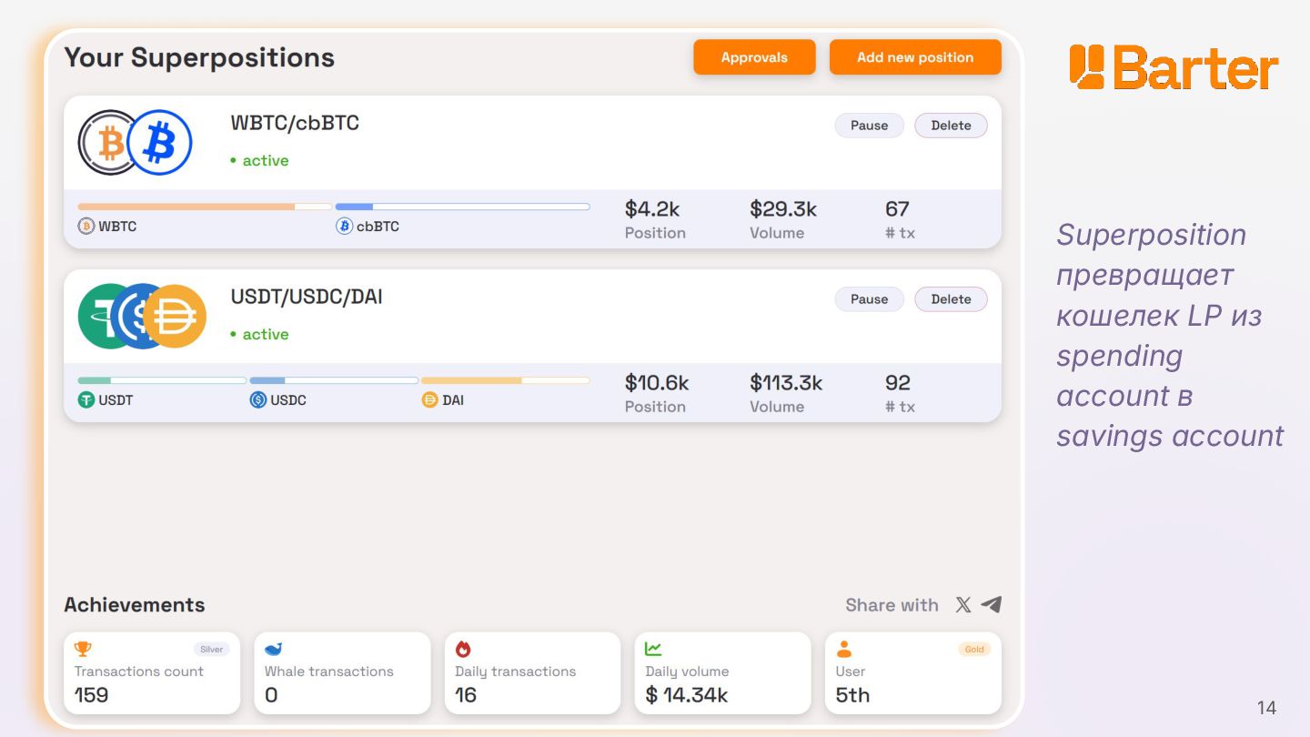The image size is (1310, 737).
Task: Click the Gold badge on User card
Action: click(974, 650)
